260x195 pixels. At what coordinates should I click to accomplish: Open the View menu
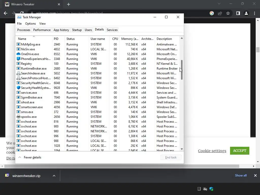pos(42,24)
